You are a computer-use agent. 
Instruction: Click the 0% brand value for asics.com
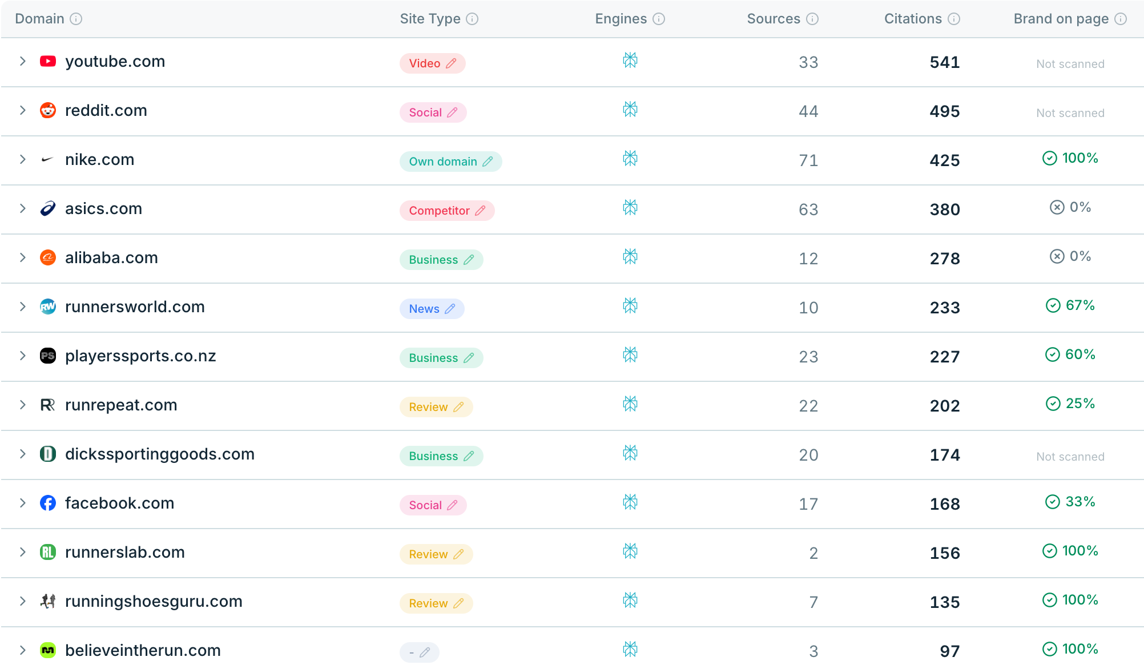tap(1070, 207)
